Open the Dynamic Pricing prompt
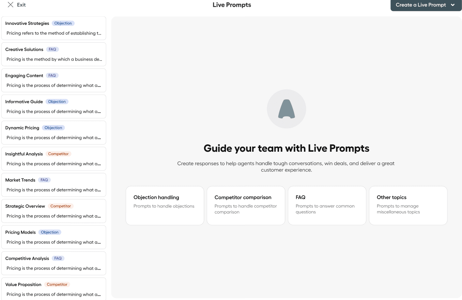The width and height of the screenshot is (462, 300). 53,133
